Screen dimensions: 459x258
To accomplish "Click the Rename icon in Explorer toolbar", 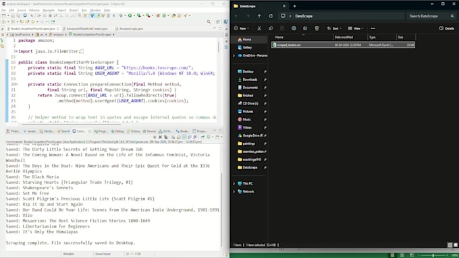I will 294,28.
